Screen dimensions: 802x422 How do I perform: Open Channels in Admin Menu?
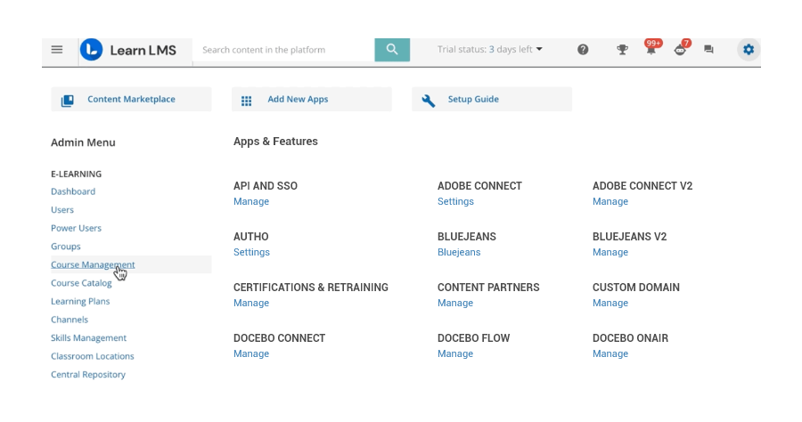coord(70,320)
